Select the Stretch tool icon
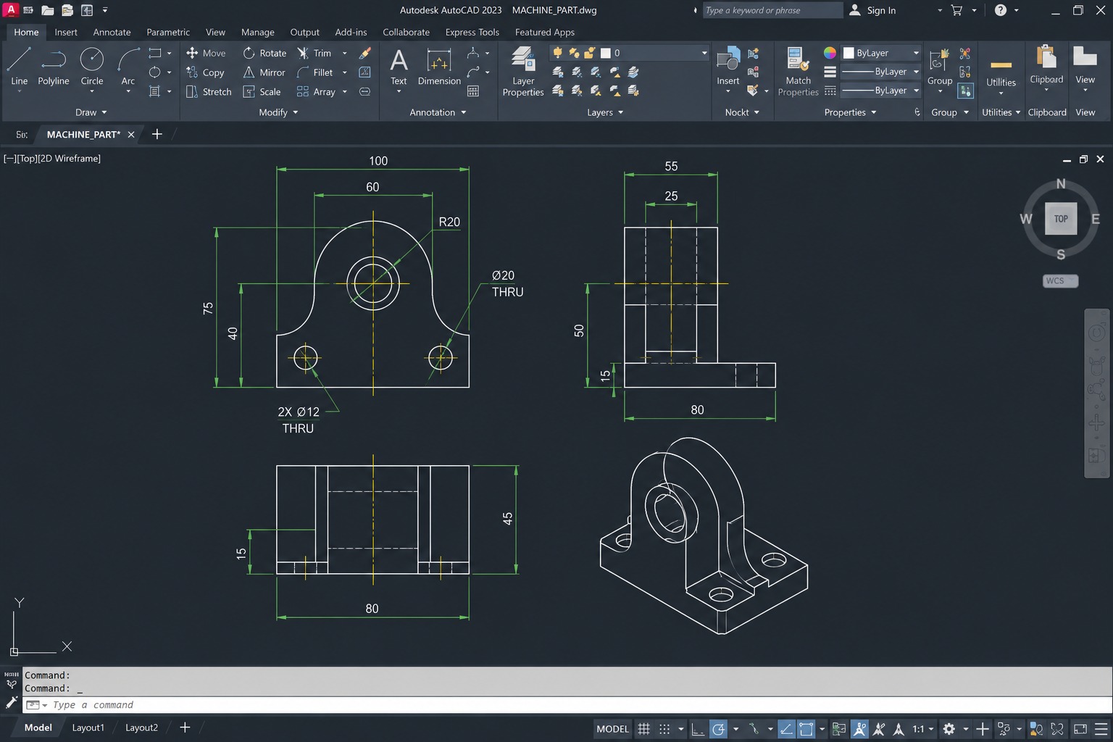 pos(192,92)
